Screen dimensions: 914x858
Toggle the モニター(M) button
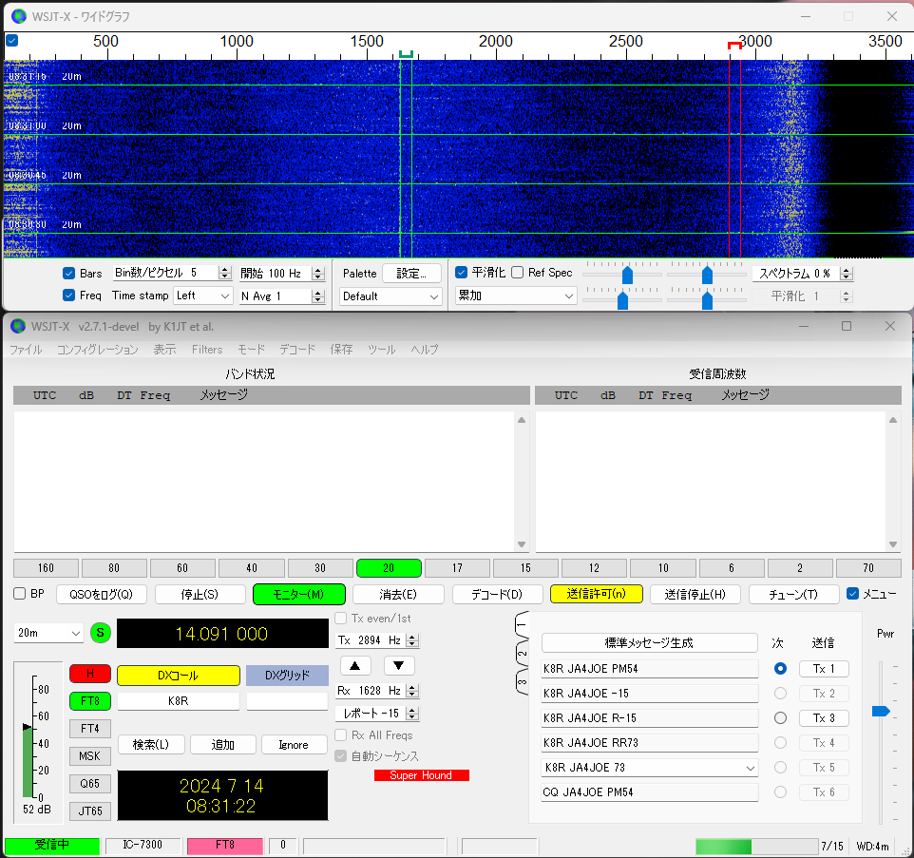click(x=299, y=594)
